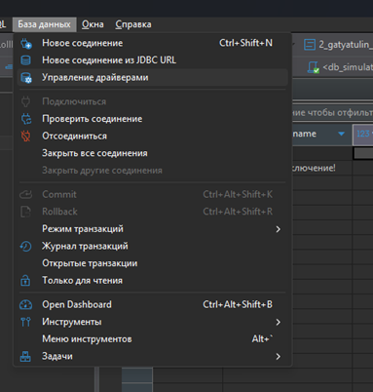The width and height of the screenshot is (373, 392).
Task: Click the transaction log clock icon
Action: [x=25, y=246]
